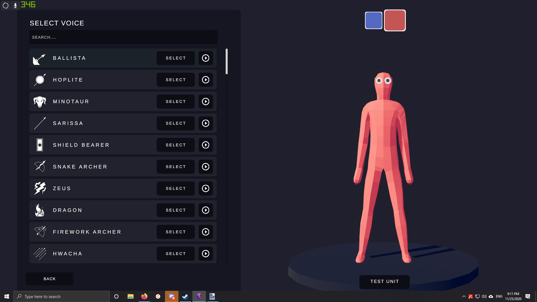
Task: Play Zeus voice sample
Action: 206,188
